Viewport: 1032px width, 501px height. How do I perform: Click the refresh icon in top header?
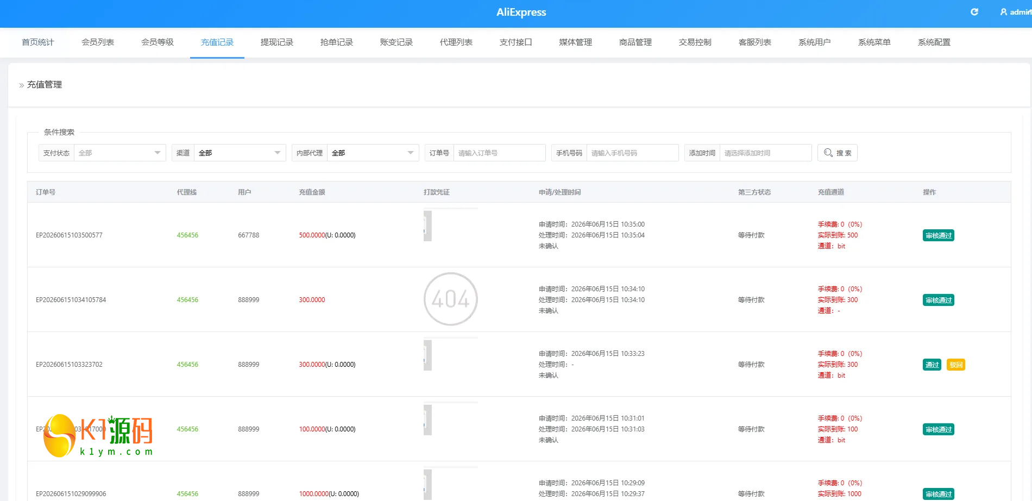coord(974,12)
